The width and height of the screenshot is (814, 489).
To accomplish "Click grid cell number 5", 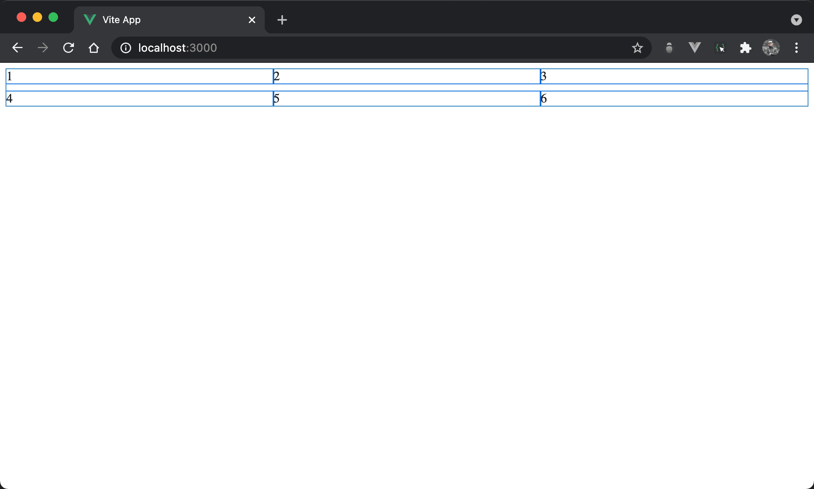I will (407, 99).
